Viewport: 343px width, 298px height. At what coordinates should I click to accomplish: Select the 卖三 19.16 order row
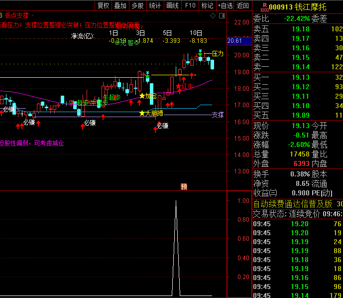[298, 48]
